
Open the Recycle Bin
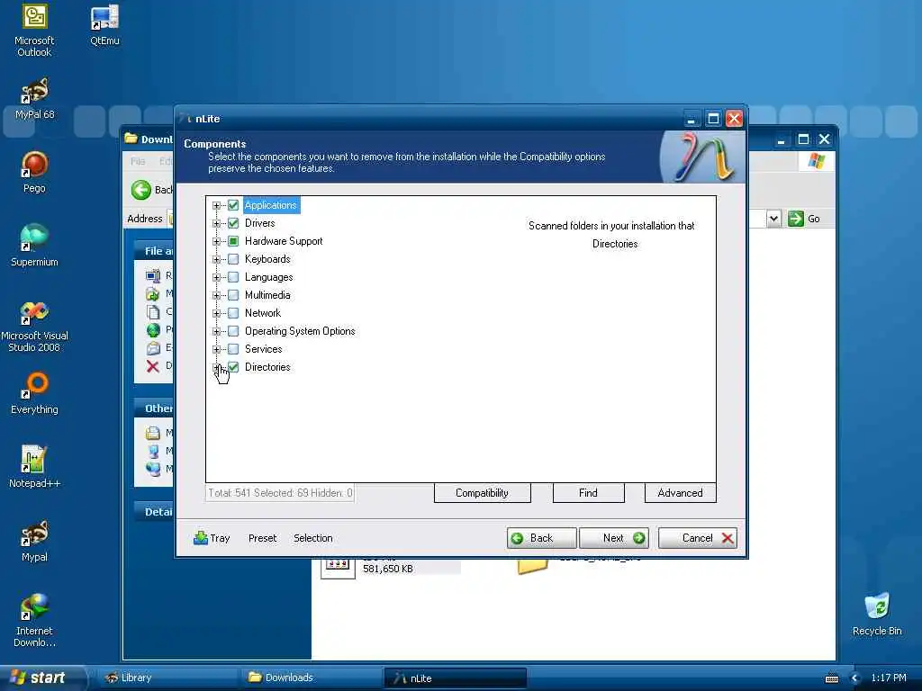(877, 615)
